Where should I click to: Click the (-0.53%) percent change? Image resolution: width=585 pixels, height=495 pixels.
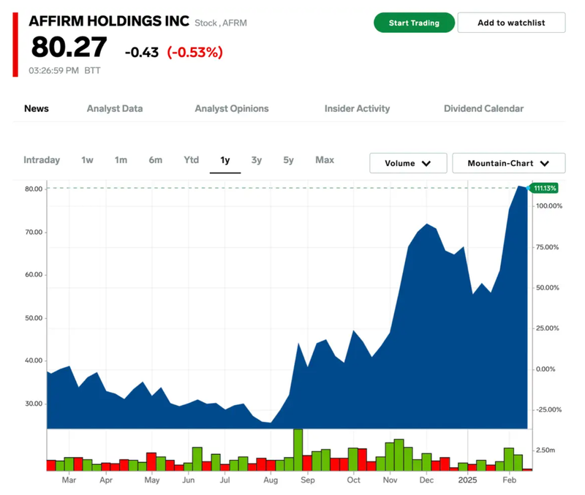click(x=195, y=52)
